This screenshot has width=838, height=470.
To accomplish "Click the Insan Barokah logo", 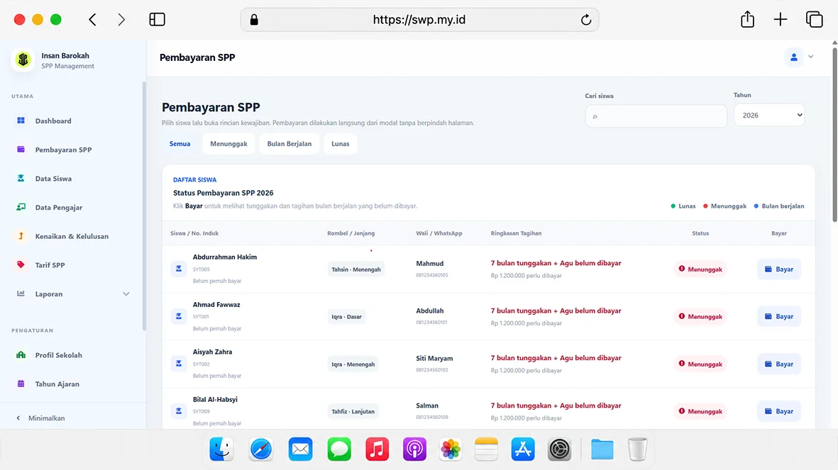I will [23, 60].
